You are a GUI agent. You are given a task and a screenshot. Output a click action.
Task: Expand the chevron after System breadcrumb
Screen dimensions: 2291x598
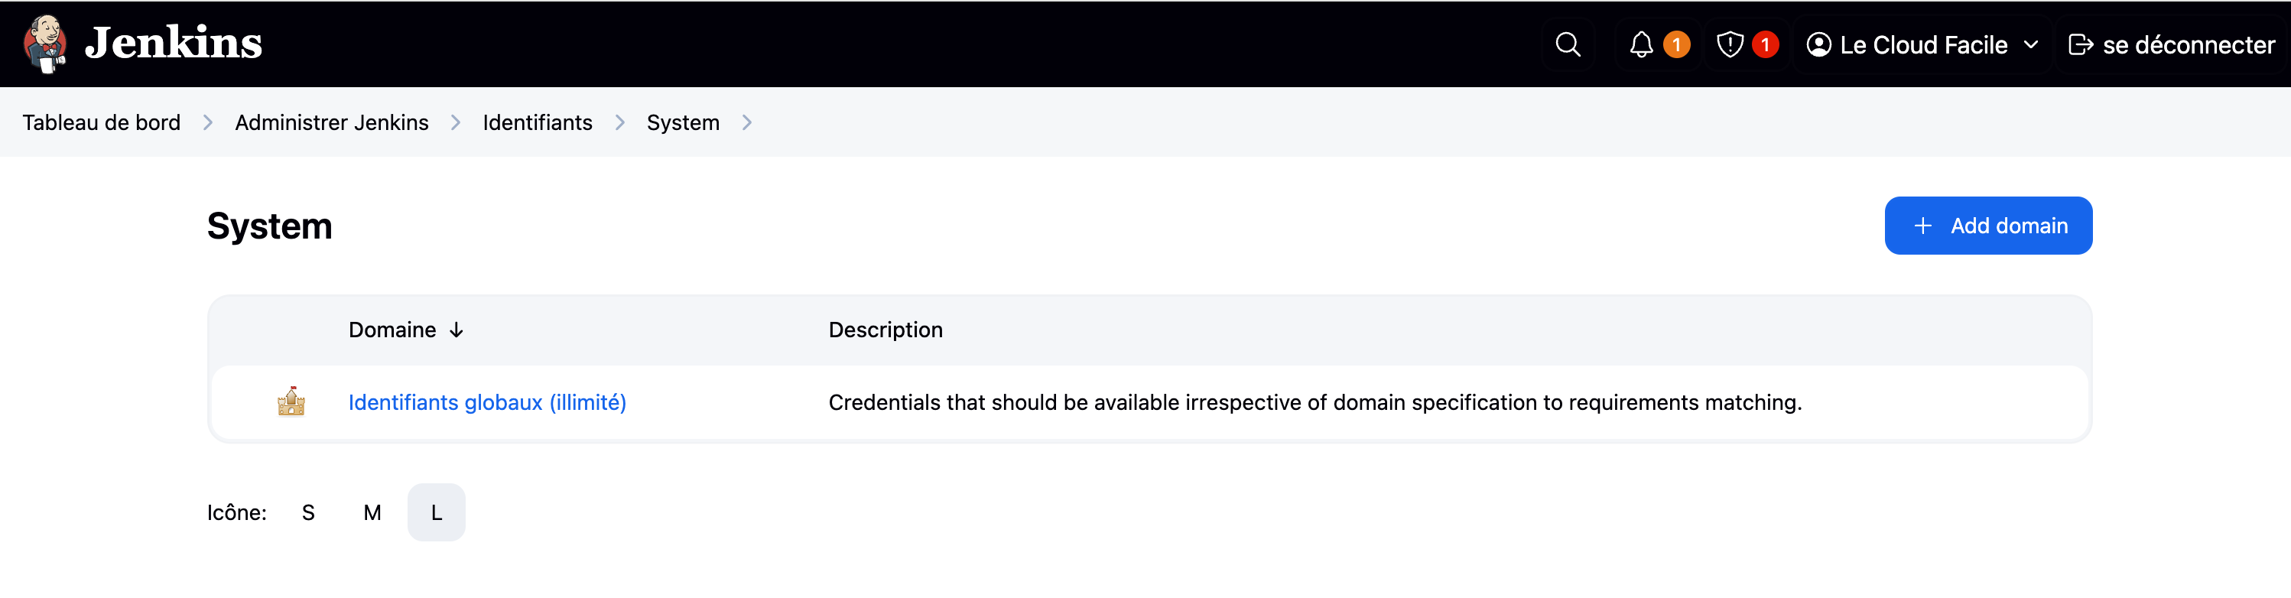[747, 123]
